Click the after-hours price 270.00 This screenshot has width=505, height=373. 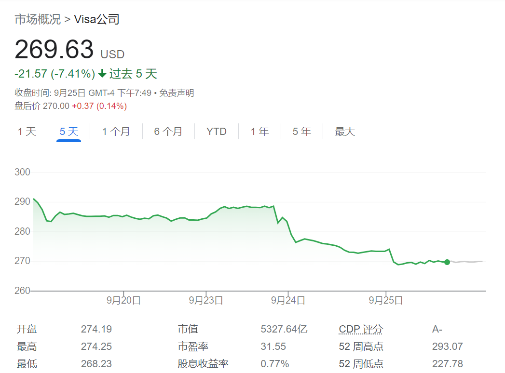(x=56, y=106)
